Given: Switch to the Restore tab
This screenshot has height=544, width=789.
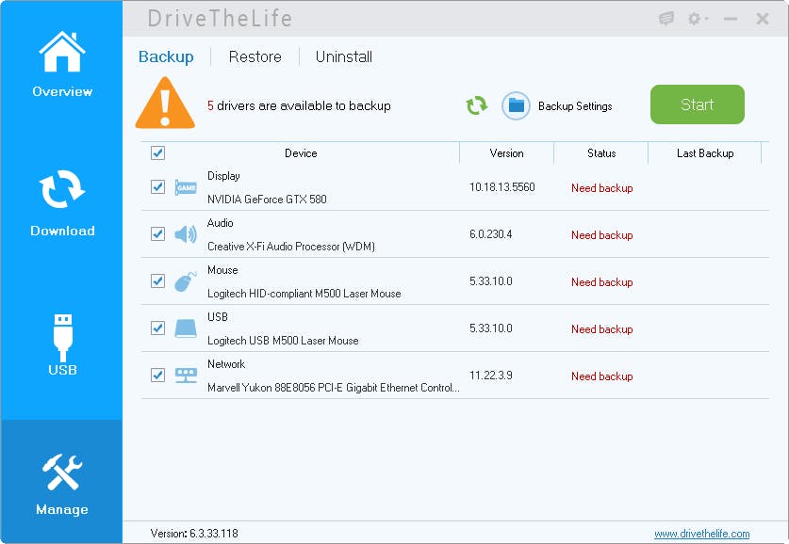Looking at the screenshot, I should click(x=254, y=56).
